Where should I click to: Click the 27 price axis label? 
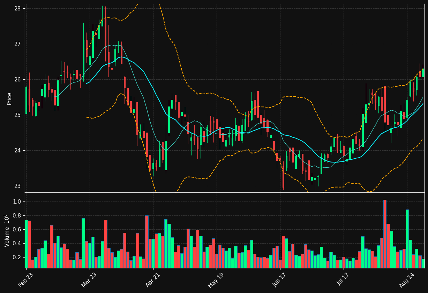17,44
